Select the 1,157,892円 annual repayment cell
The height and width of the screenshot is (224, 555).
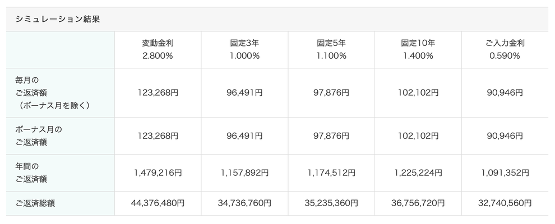244,173
